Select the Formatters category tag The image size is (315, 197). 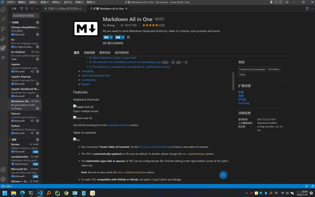(x=274, y=69)
